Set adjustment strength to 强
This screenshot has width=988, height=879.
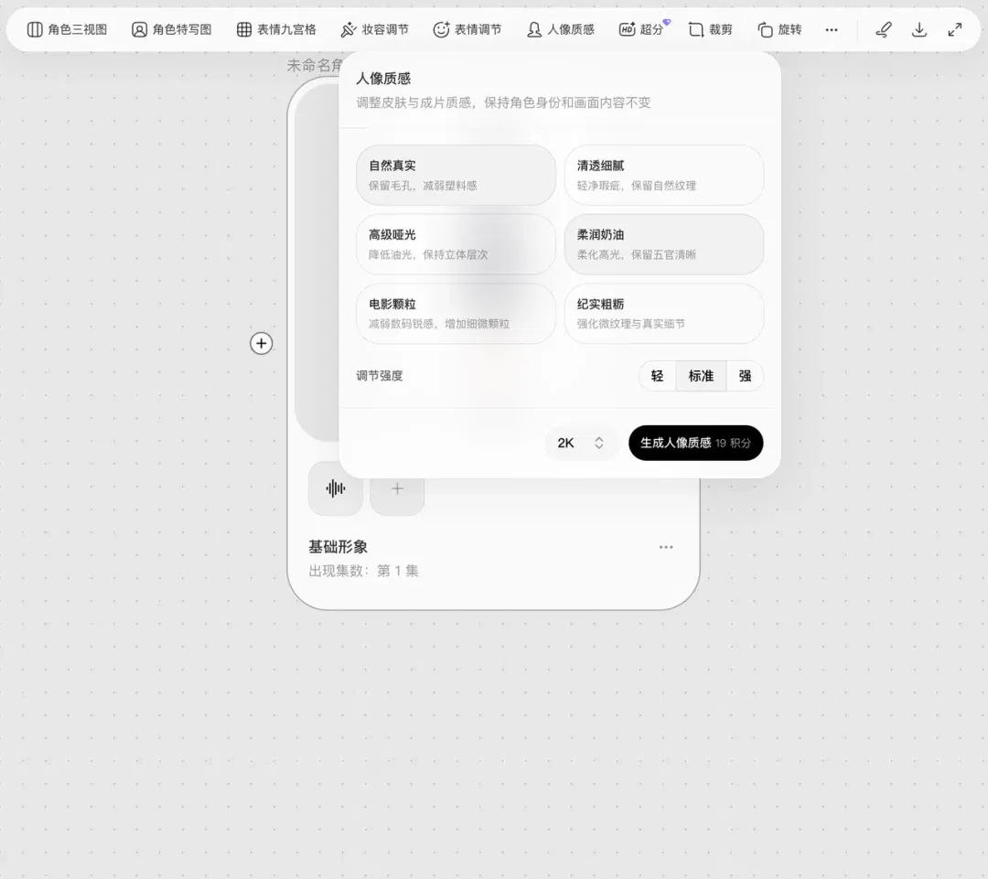pos(745,376)
